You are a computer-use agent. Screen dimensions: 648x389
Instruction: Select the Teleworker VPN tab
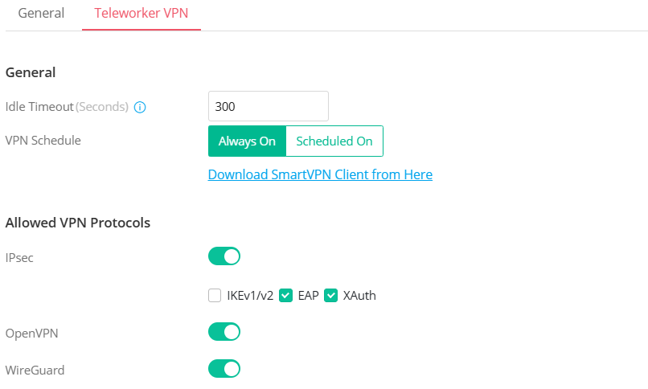[x=141, y=14]
